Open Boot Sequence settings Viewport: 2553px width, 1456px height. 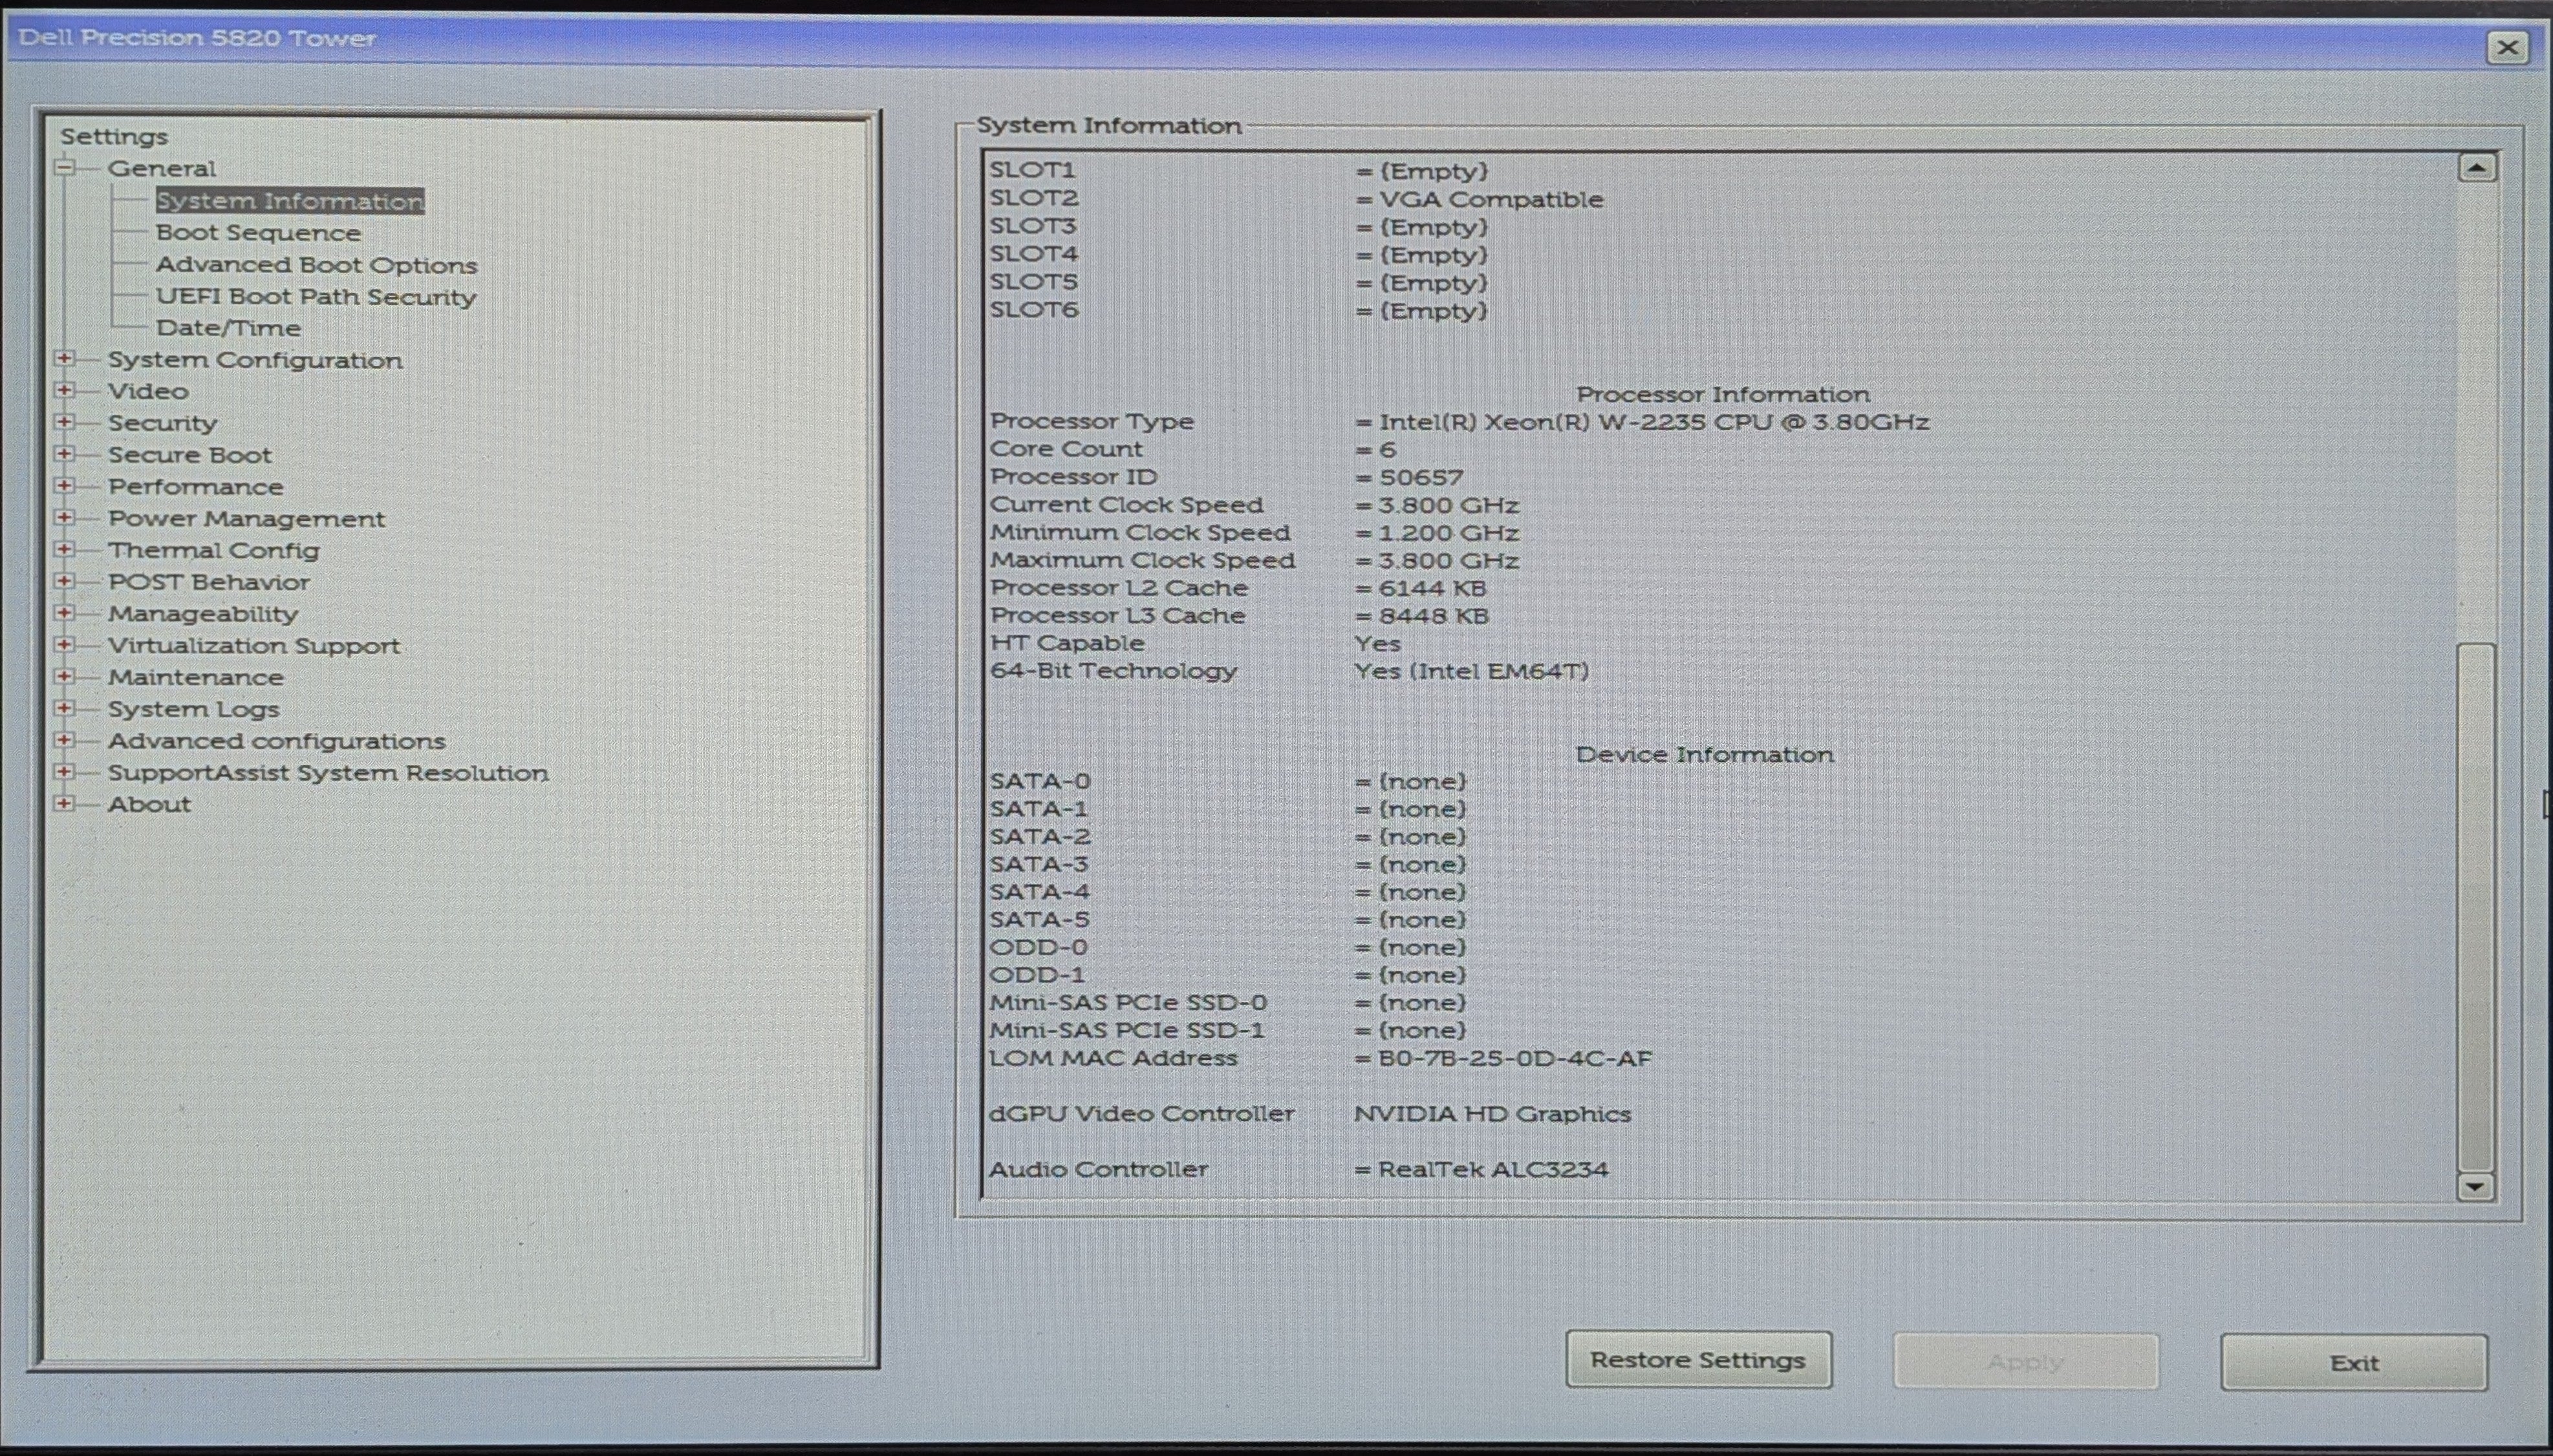point(258,233)
